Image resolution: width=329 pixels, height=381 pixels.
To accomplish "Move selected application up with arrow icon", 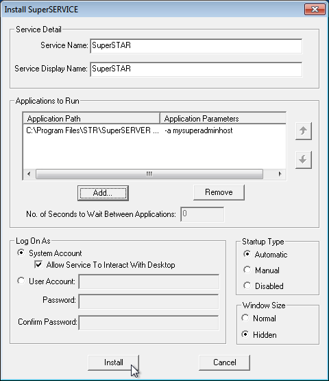I will pos(303,131).
